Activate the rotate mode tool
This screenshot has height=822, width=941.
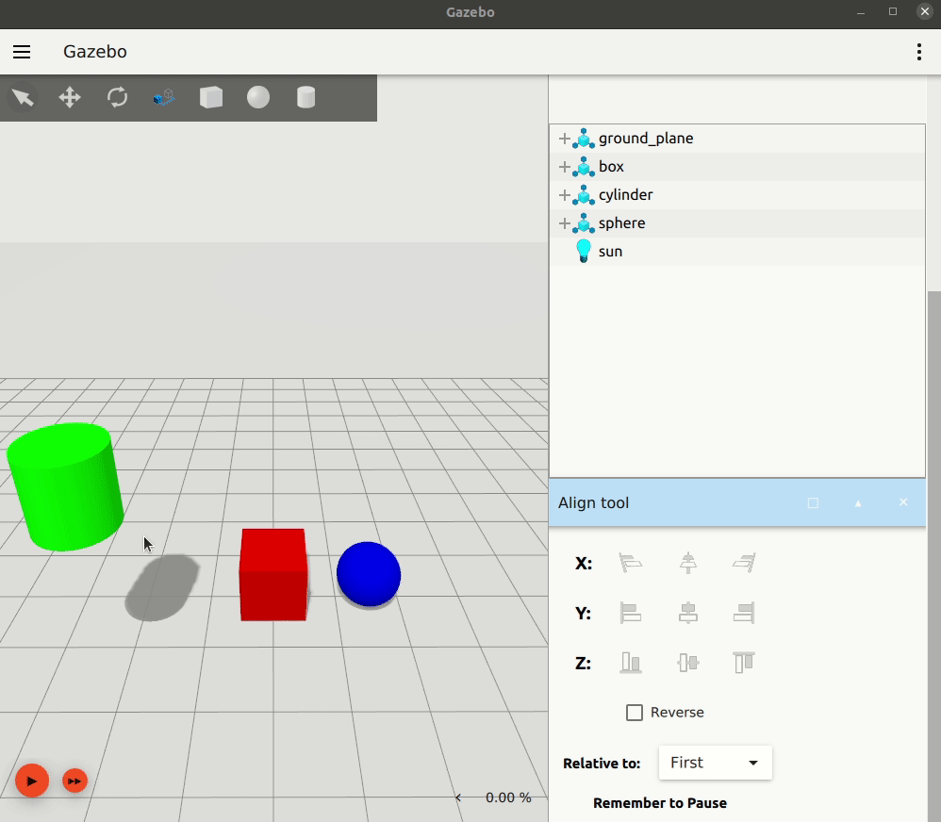(x=117, y=97)
